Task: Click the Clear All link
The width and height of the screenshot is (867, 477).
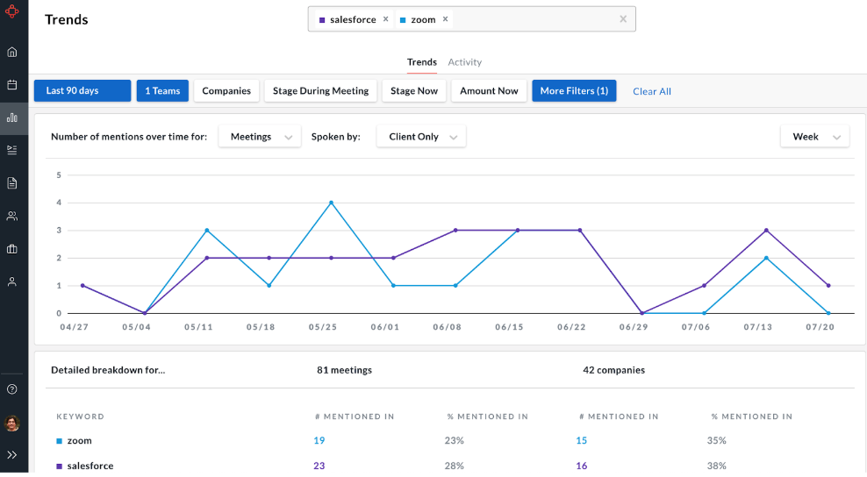Action: coord(652,91)
